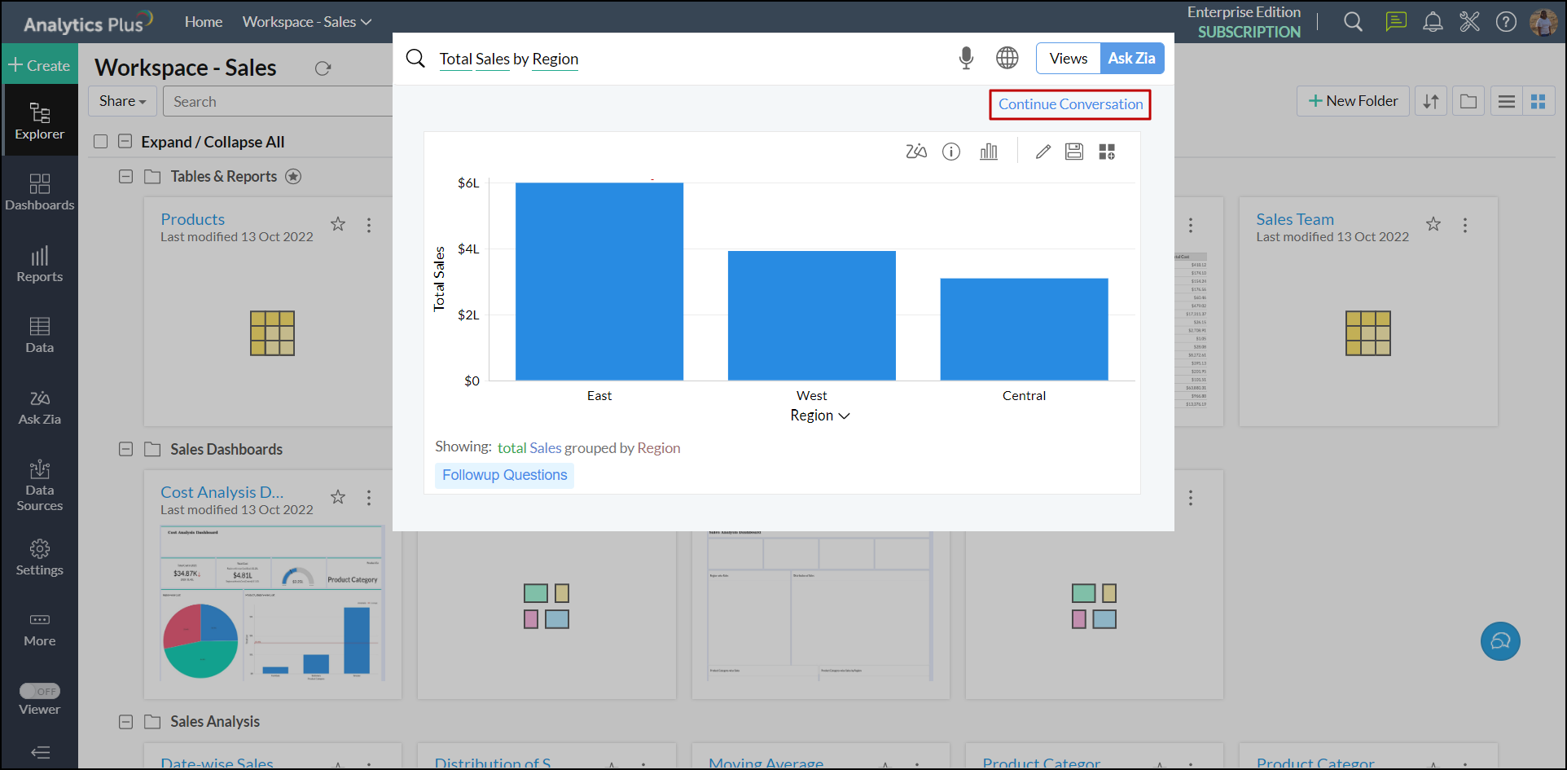1567x770 pixels.
Task: Open Dashboards in the sidebar
Action: click(x=40, y=191)
